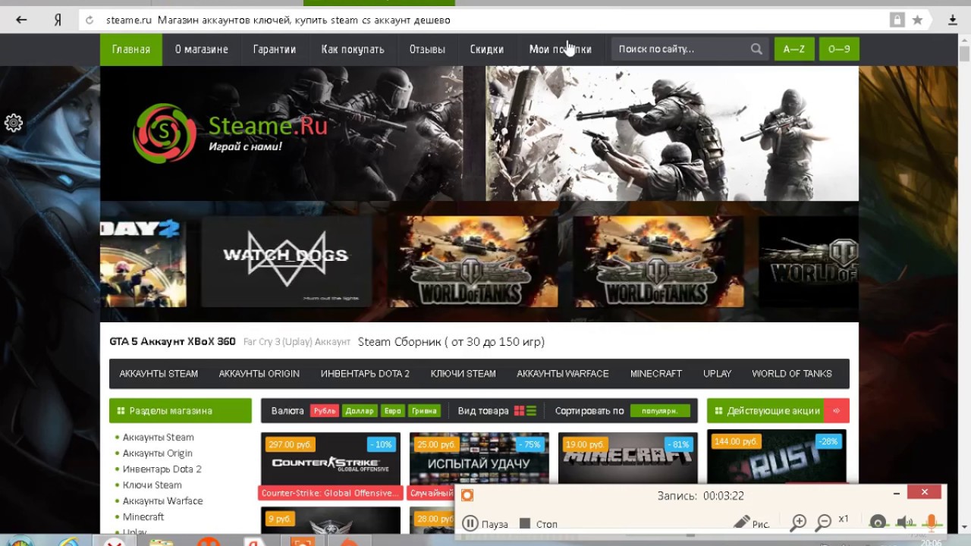The height and width of the screenshot is (546, 971).
Task: Zoom out with the recorder magnifier minus
Action: [x=823, y=522]
